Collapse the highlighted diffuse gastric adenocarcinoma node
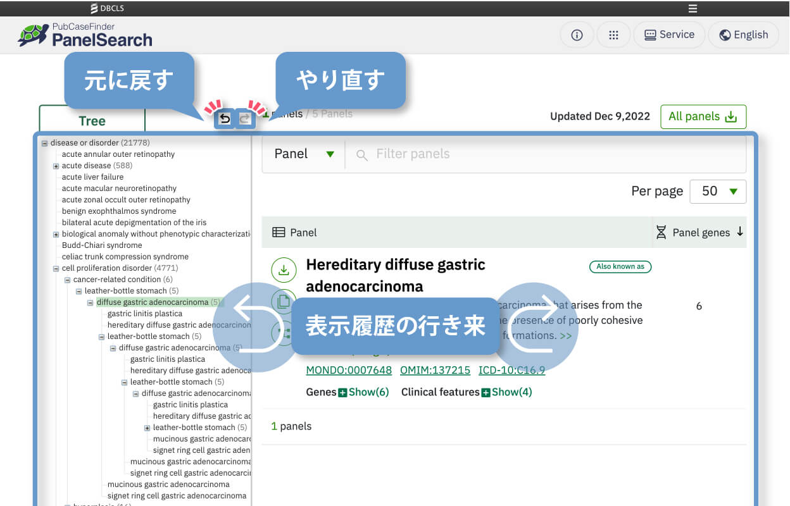Viewport: 790px width, 506px height. [x=90, y=302]
